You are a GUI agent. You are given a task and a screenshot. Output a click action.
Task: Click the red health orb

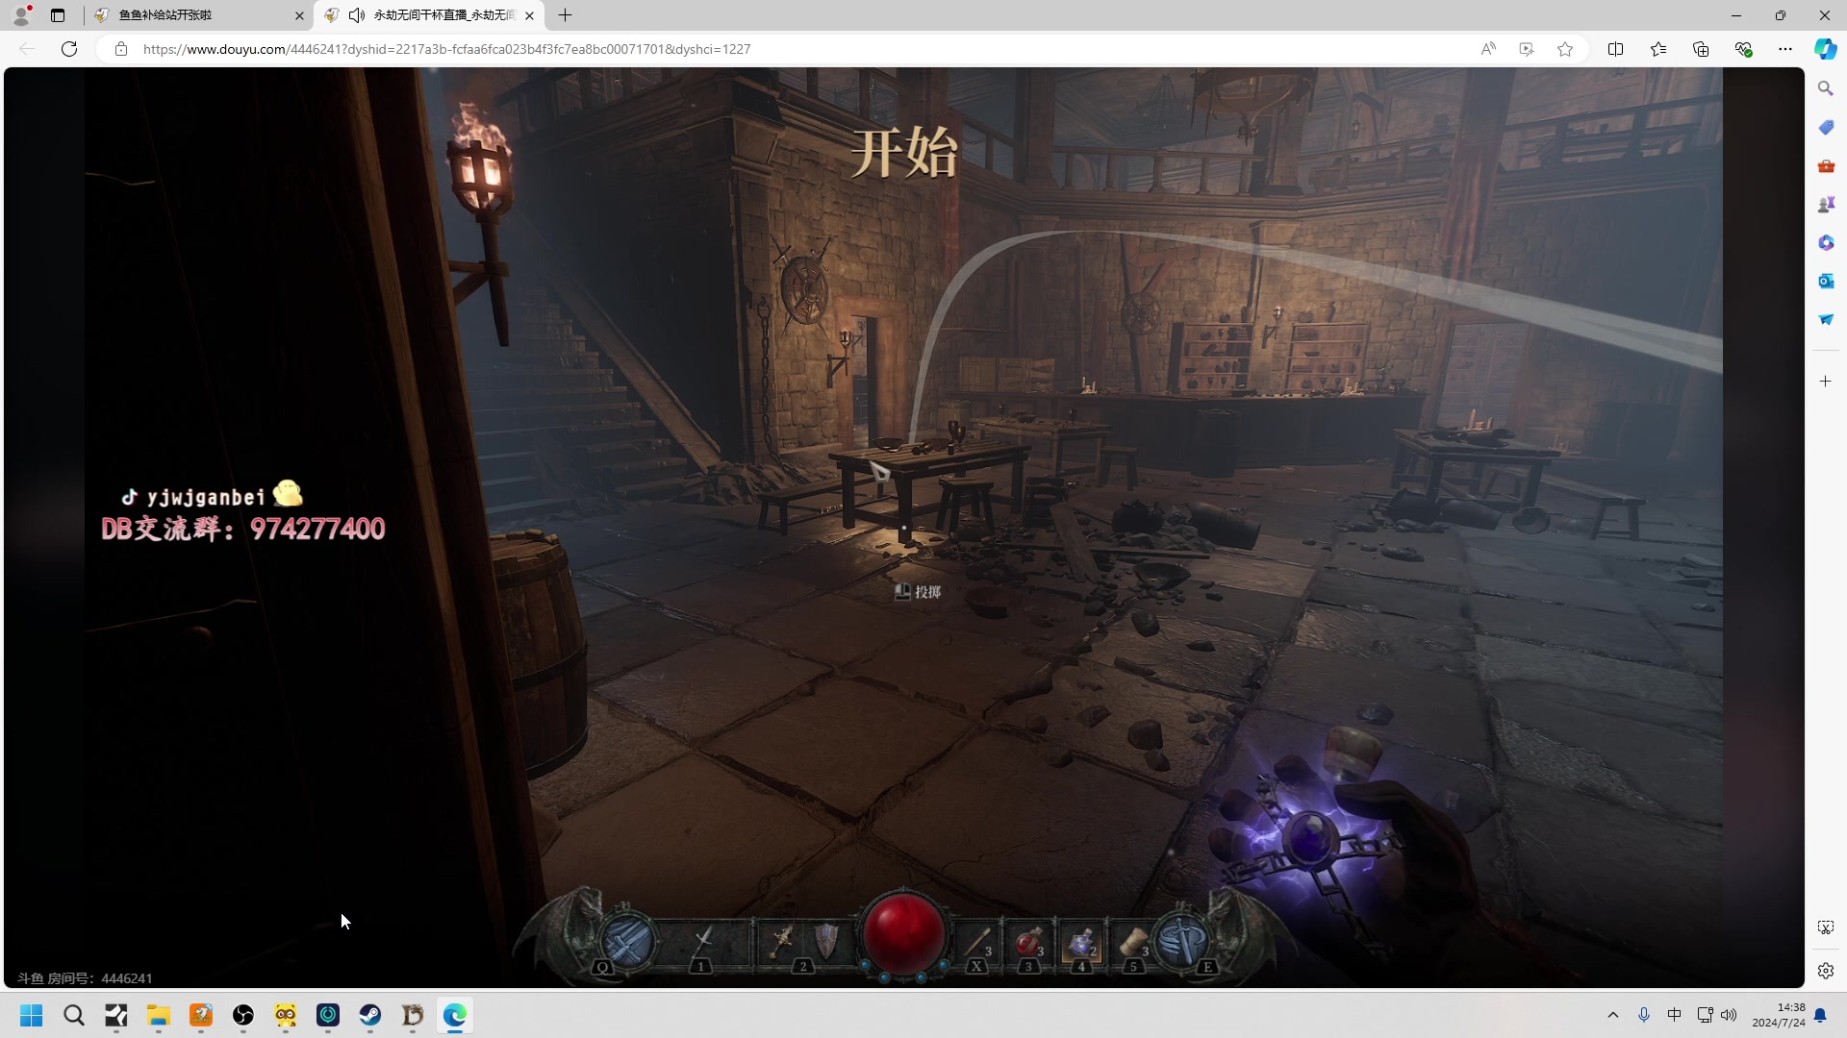pyautogui.click(x=903, y=932)
